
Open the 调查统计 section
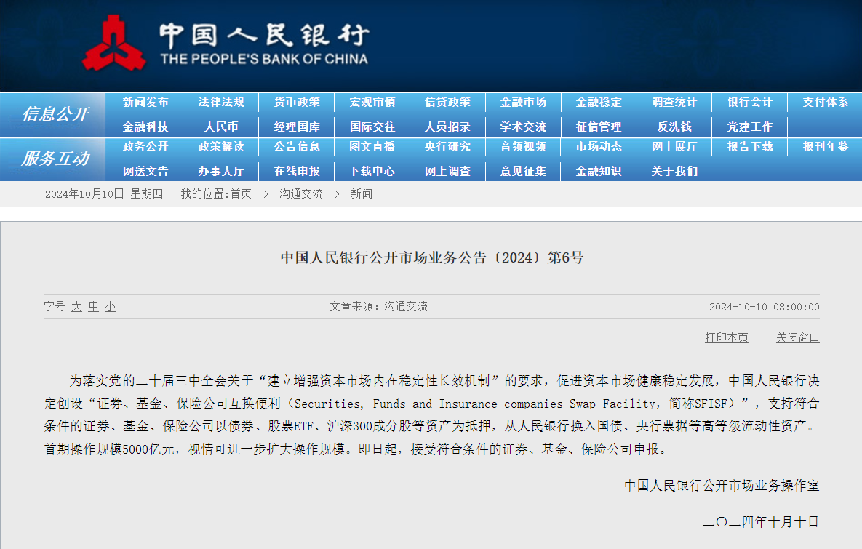(674, 103)
